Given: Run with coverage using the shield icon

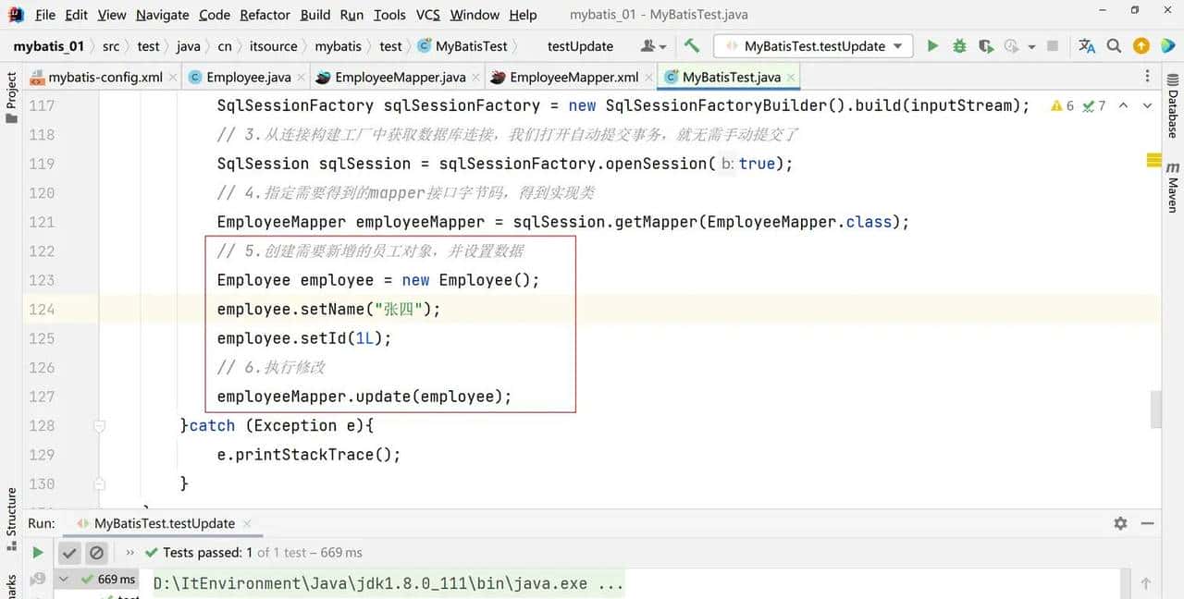Looking at the screenshot, I should (986, 46).
